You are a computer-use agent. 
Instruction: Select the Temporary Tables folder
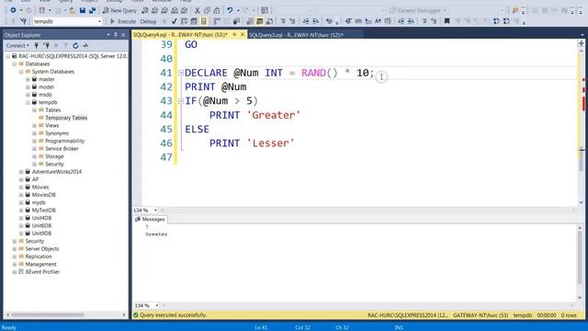click(x=66, y=118)
